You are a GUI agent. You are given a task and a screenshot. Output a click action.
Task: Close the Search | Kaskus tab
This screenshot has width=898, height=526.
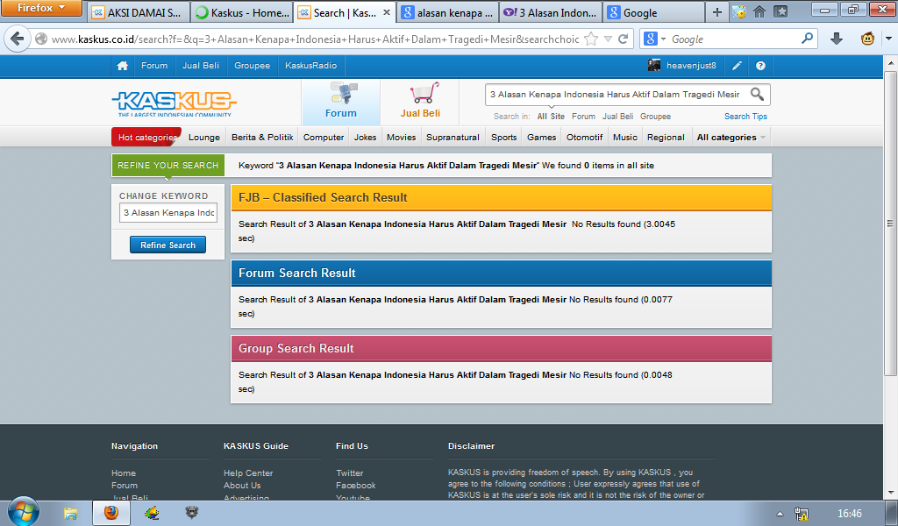coord(387,12)
